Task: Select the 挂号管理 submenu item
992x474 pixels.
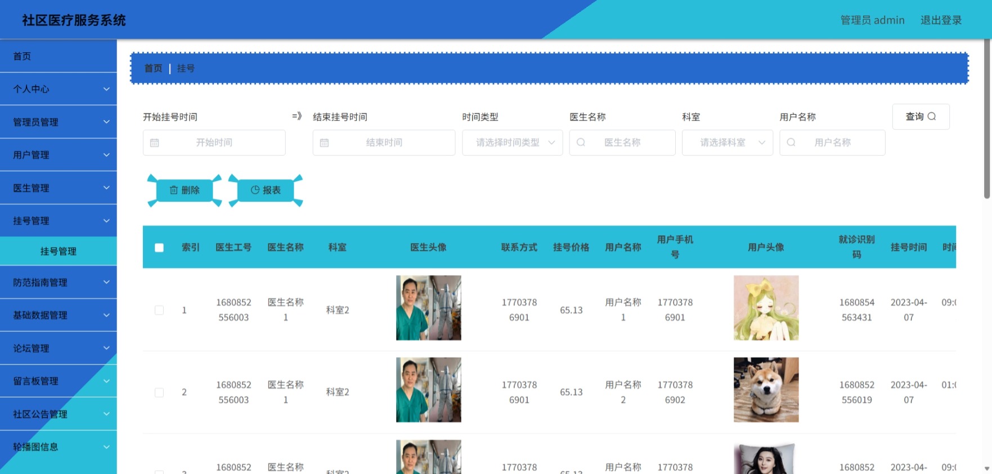Action: click(59, 251)
